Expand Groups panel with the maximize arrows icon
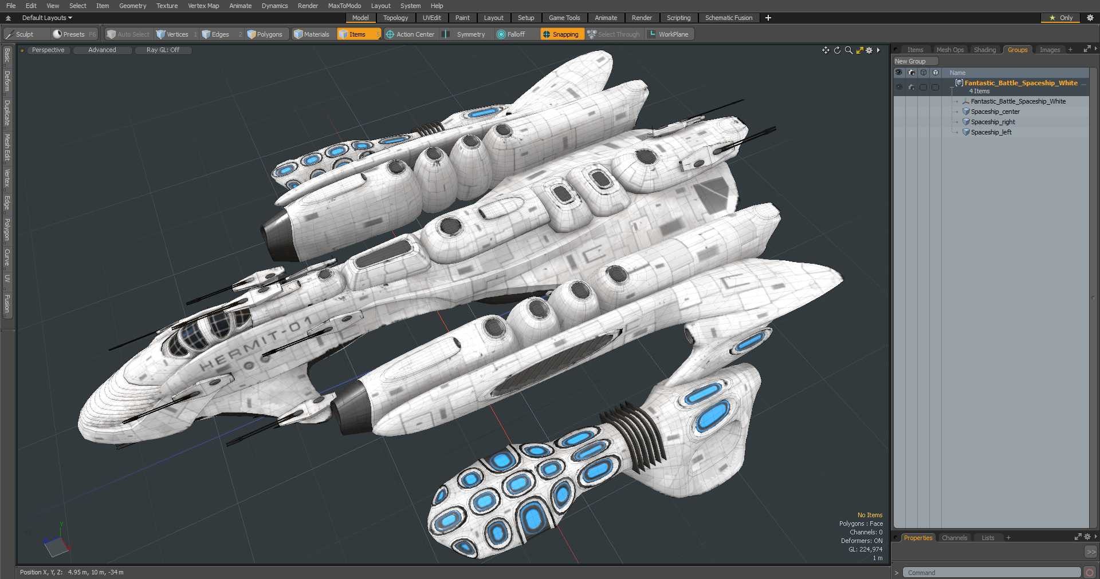 [x=1086, y=49]
